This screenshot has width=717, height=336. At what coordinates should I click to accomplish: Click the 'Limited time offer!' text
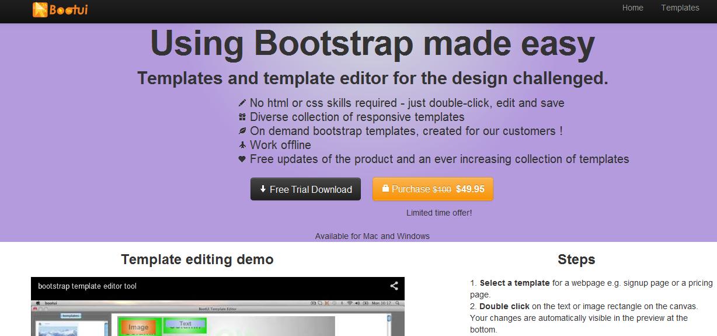[439, 213]
